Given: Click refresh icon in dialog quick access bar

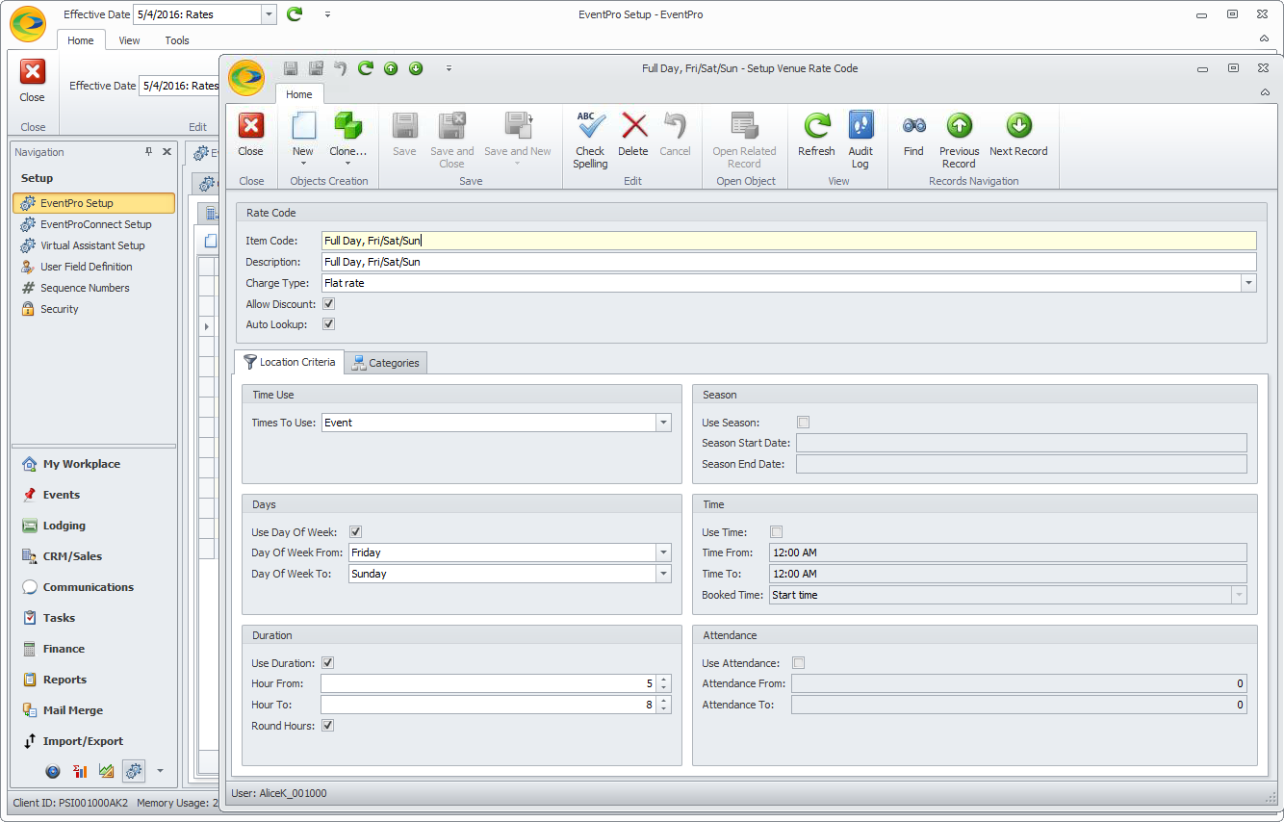Looking at the screenshot, I should pyautogui.click(x=366, y=68).
